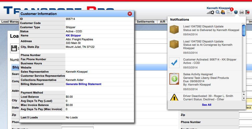Click Status value Active - COD
Viewport: 252px width, 129px height.
pyautogui.click(x=74, y=31)
